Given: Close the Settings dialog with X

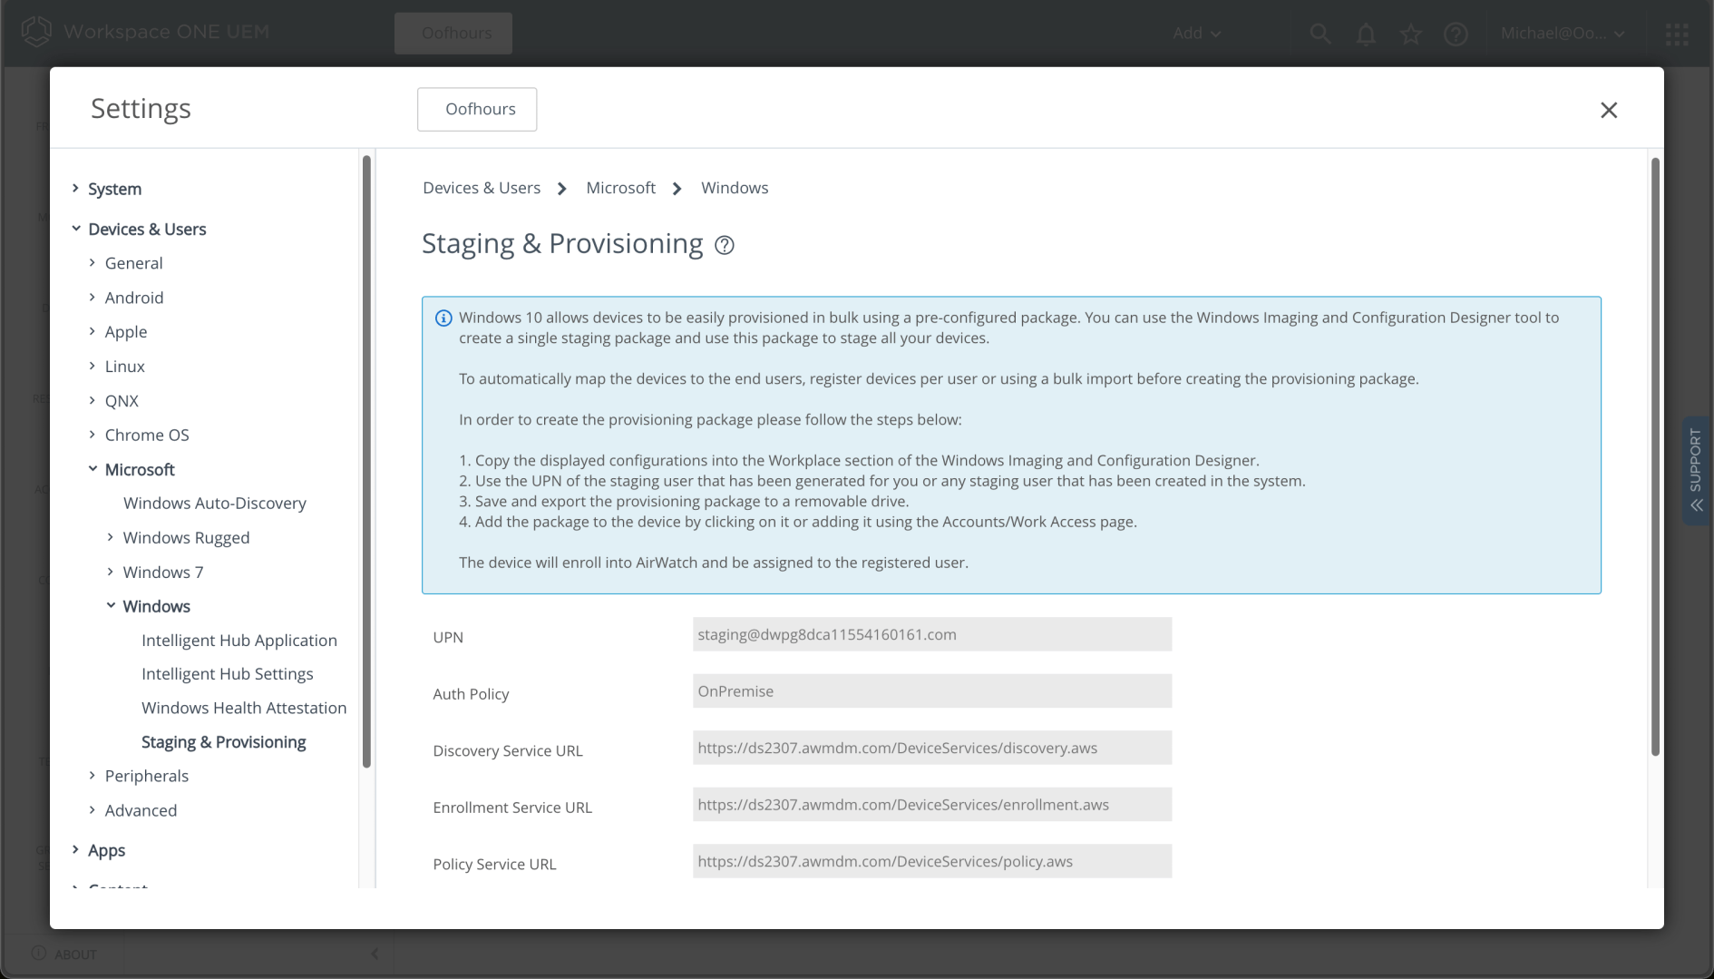Looking at the screenshot, I should 1608,110.
